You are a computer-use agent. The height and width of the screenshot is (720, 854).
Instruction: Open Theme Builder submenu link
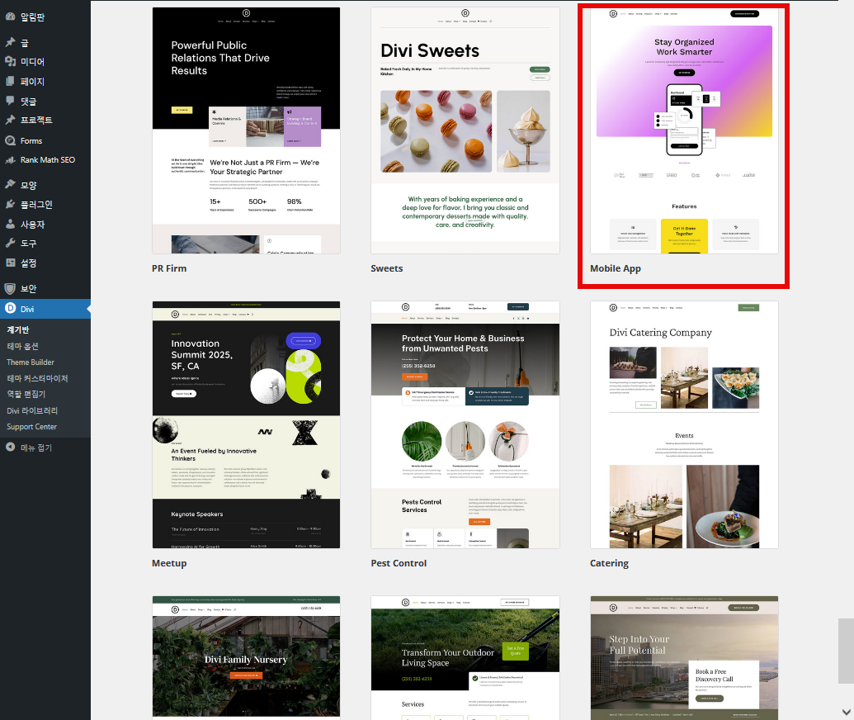[31, 362]
